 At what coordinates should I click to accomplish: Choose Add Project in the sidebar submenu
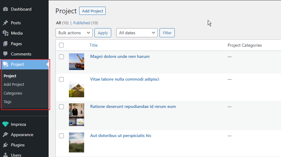pyautogui.click(x=14, y=84)
